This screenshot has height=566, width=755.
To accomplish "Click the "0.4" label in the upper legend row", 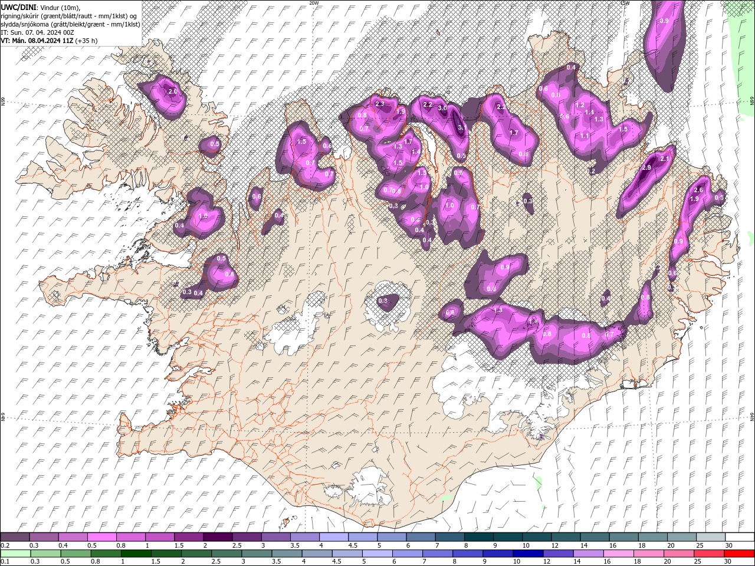I will pos(63,545).
